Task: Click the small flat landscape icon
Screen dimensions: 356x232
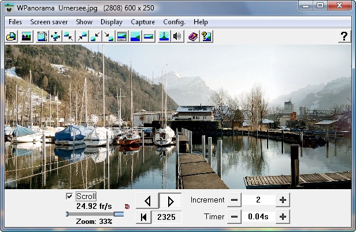Action: point(149,36)
